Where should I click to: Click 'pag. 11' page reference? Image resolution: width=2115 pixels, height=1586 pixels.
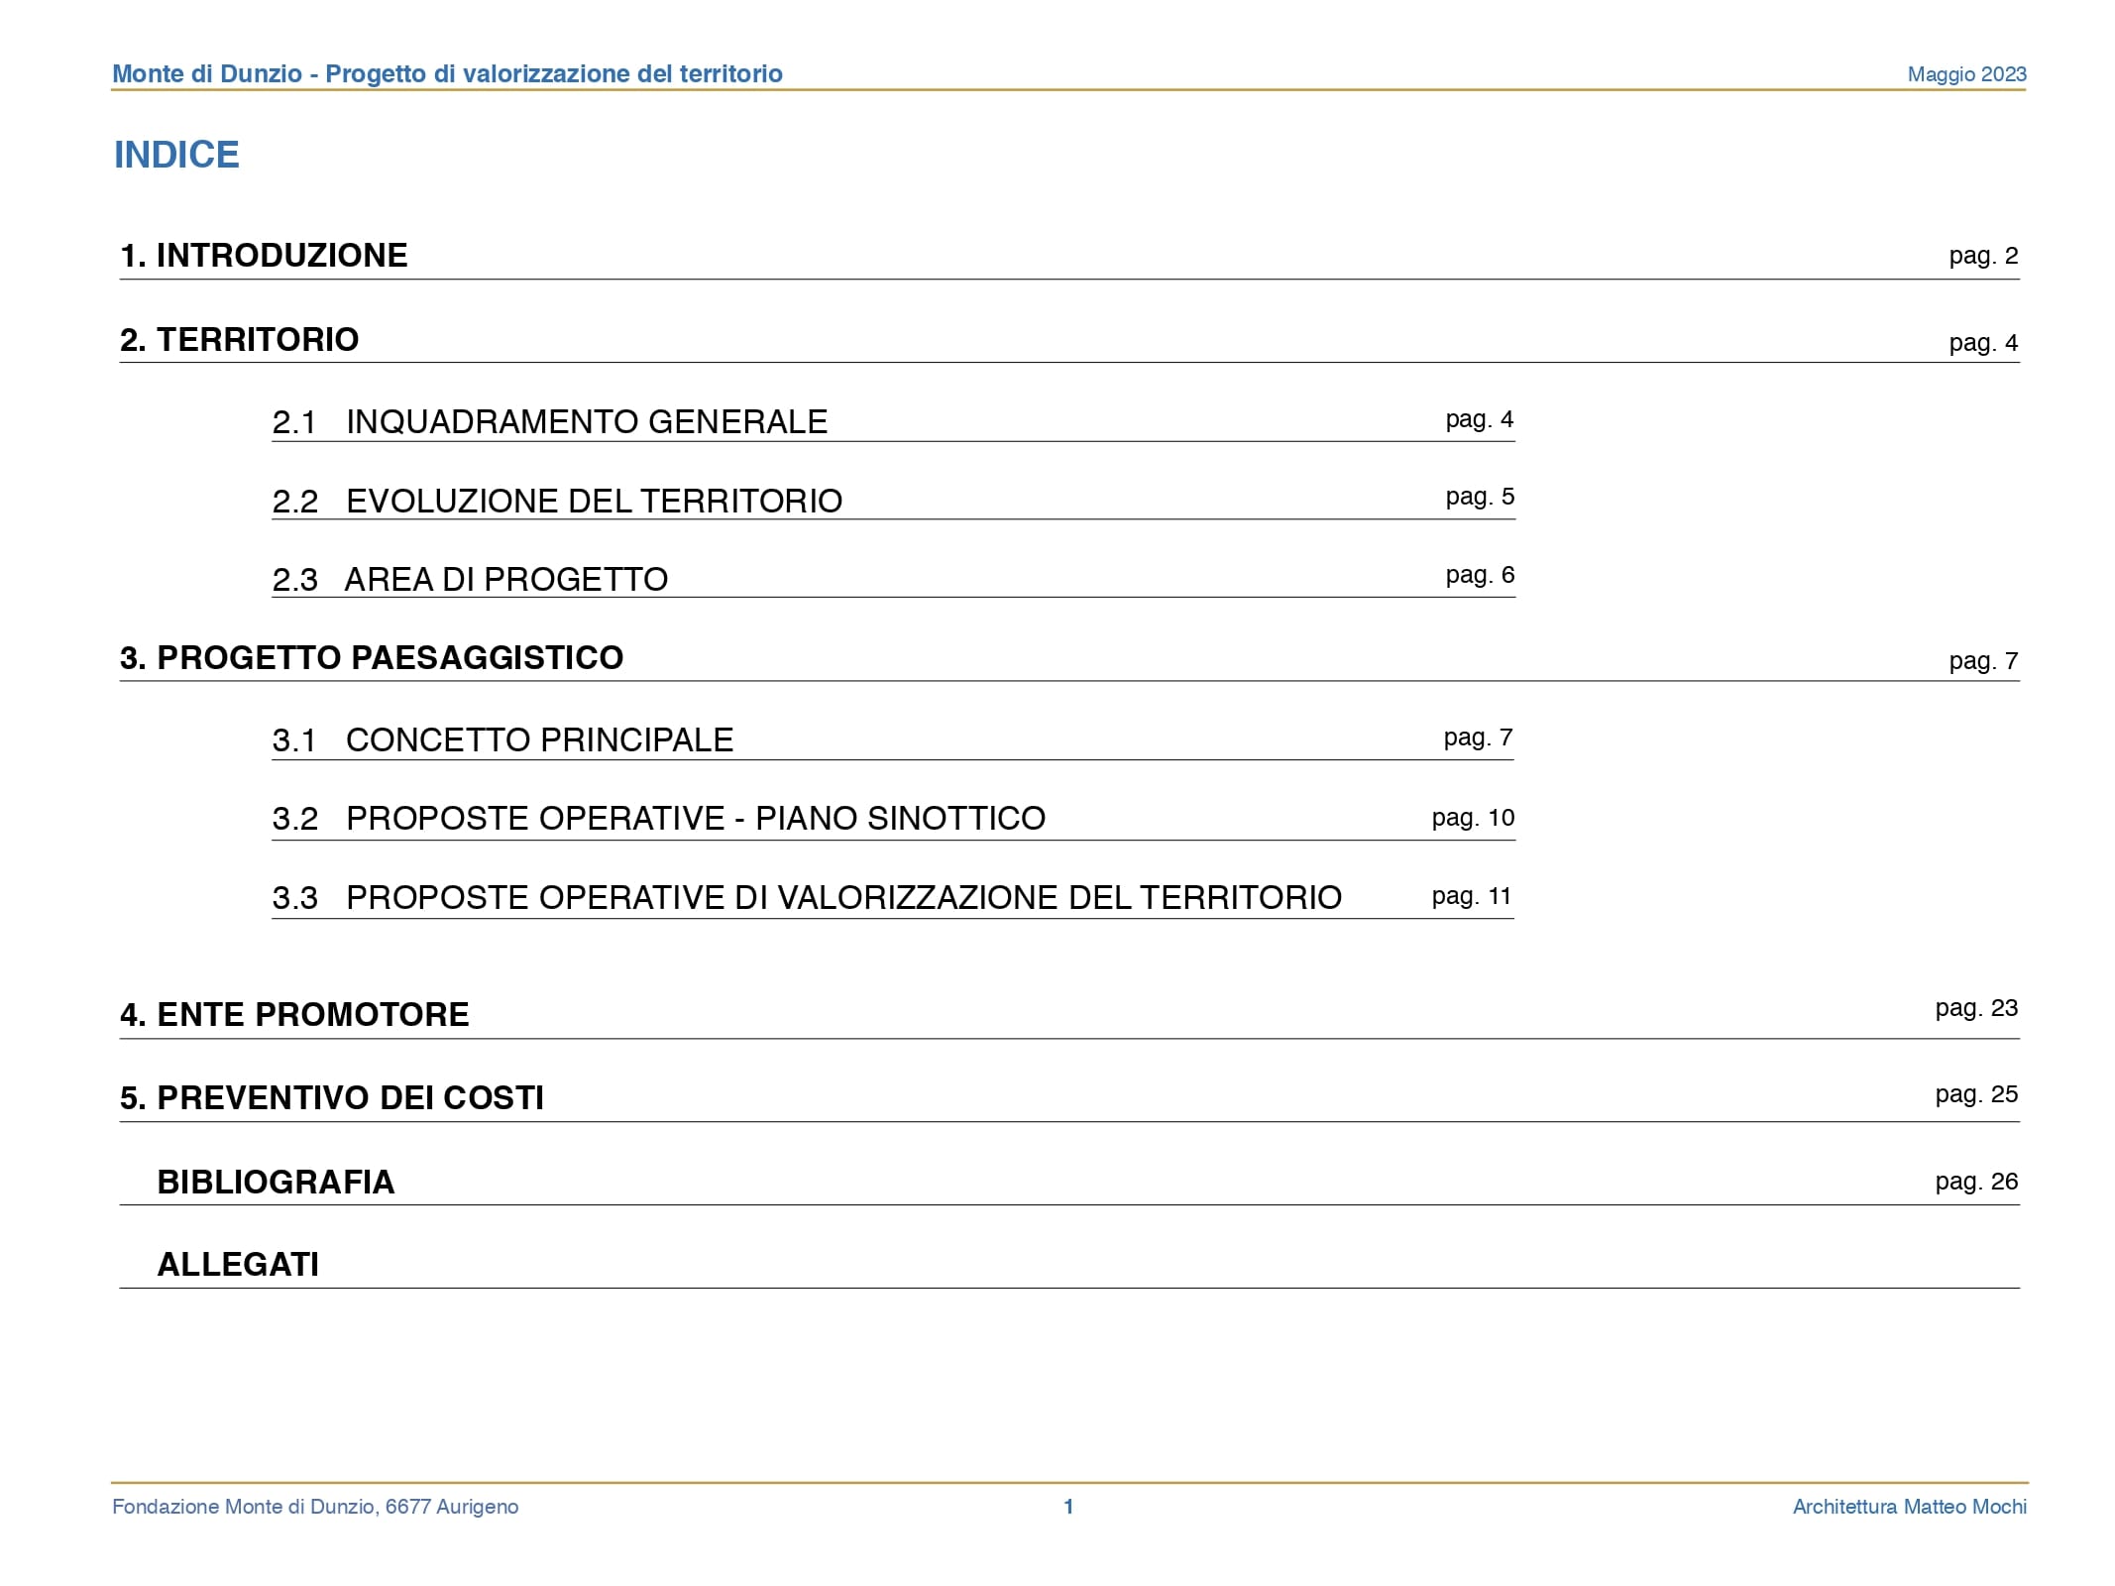click(x=1472, y=896)
